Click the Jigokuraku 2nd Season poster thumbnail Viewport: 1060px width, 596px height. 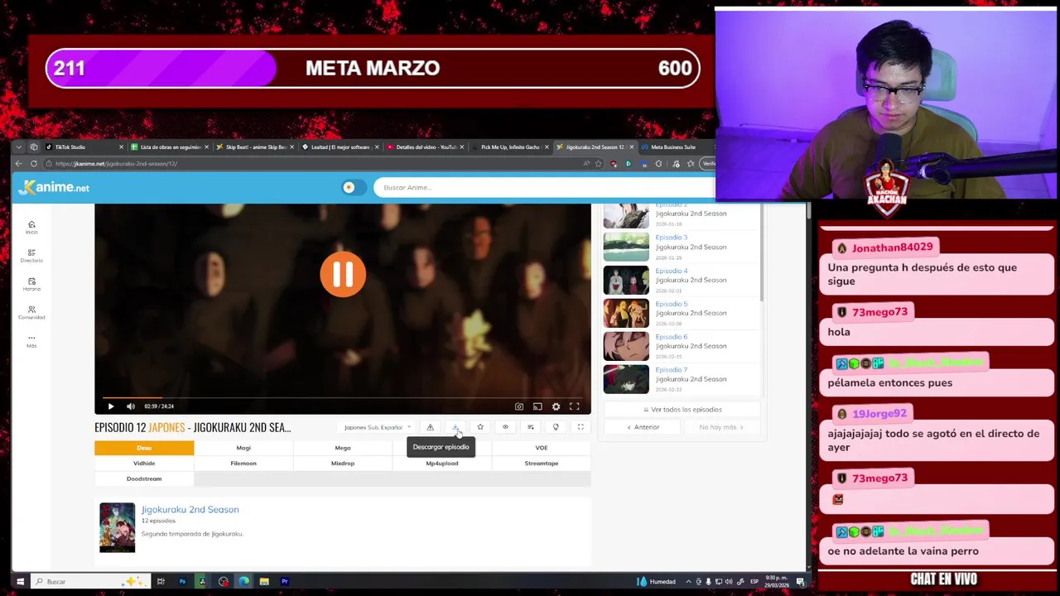point(117,527)
